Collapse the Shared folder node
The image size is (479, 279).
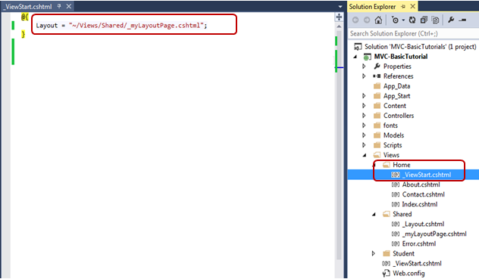click(x=374, y=215)
